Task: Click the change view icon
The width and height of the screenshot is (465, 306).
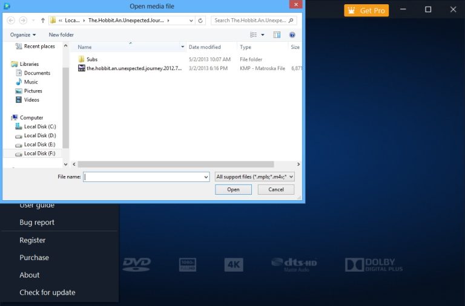Action: coord(254,35)
